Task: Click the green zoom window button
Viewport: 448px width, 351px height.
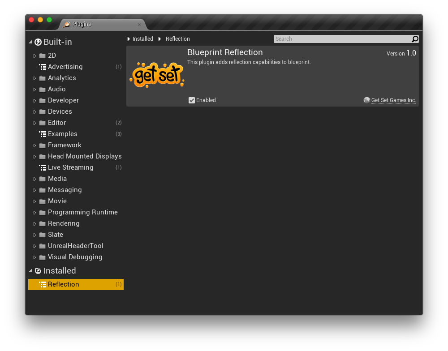Action: 49,20
